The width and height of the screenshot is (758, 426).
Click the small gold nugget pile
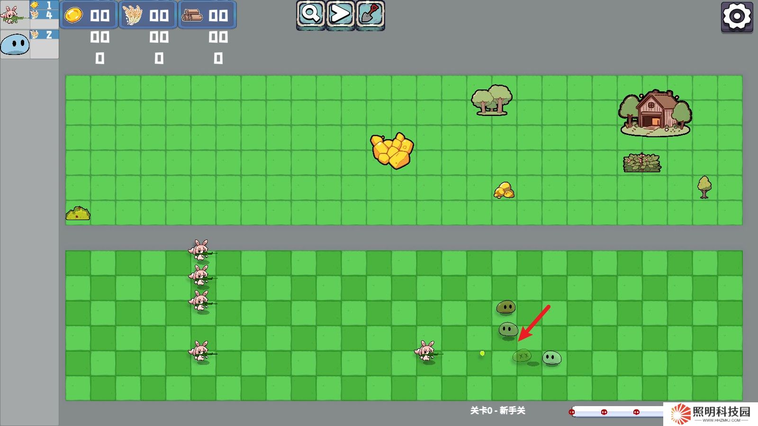coord(504,190)
